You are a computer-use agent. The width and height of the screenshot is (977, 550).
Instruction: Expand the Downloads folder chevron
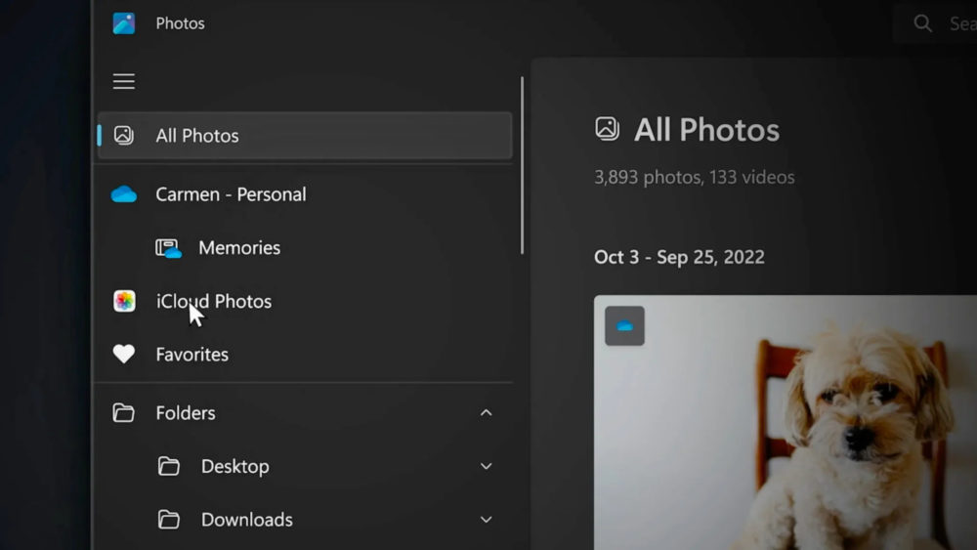[486, 520]
